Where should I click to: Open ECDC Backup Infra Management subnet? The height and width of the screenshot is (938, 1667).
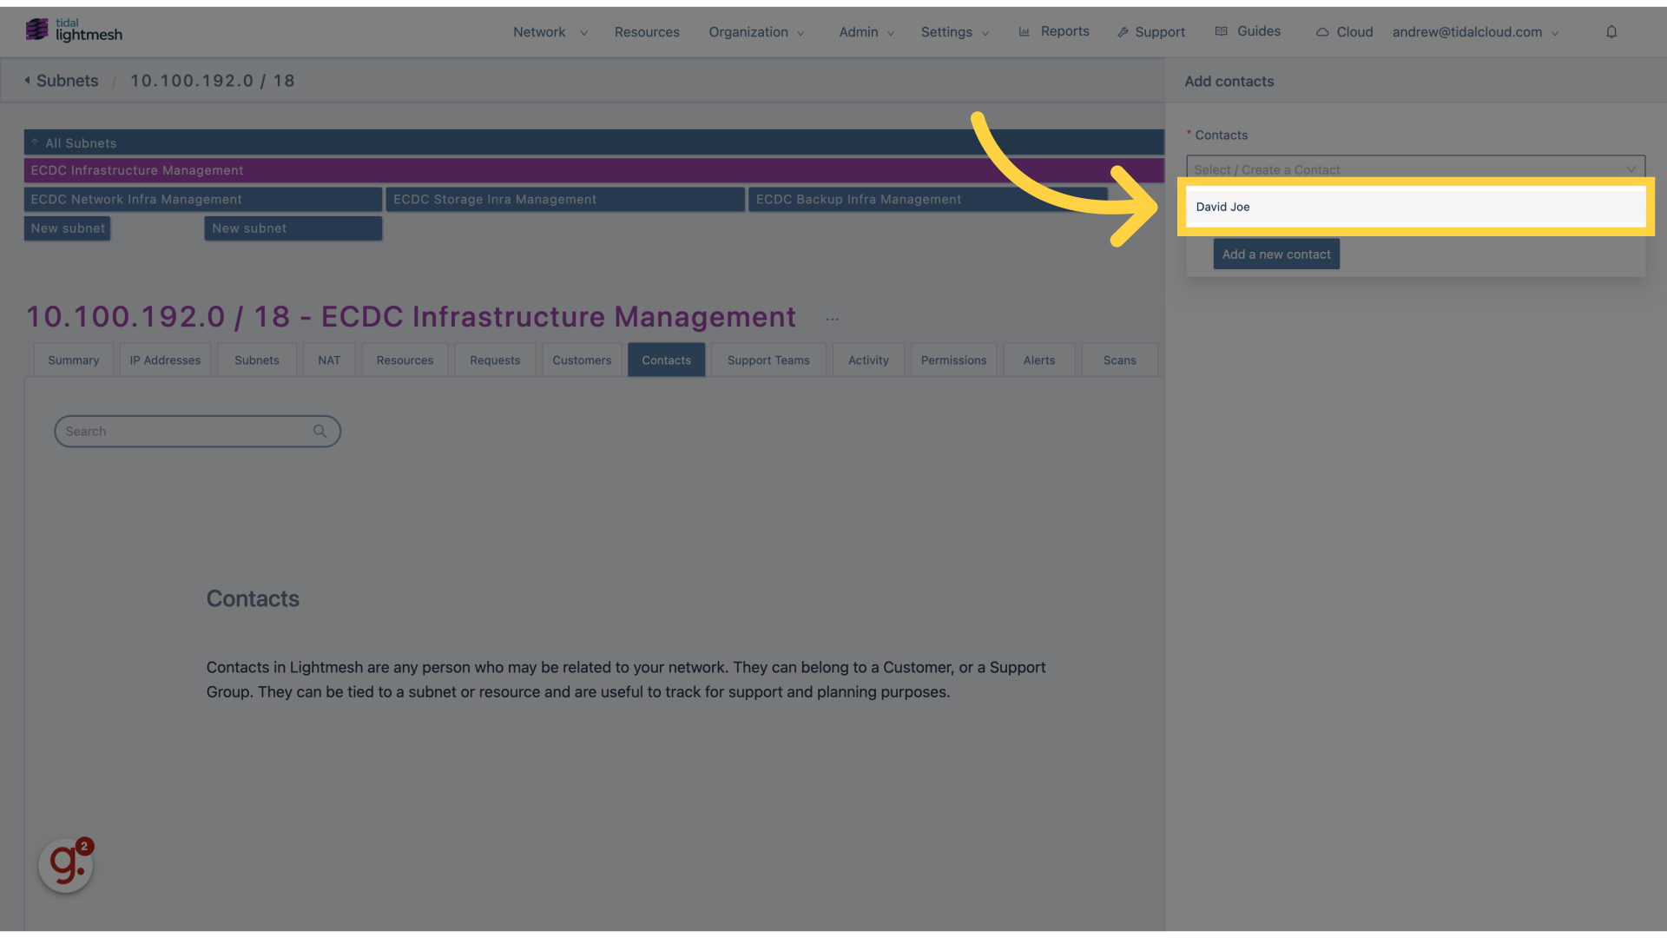click(928, 199)
